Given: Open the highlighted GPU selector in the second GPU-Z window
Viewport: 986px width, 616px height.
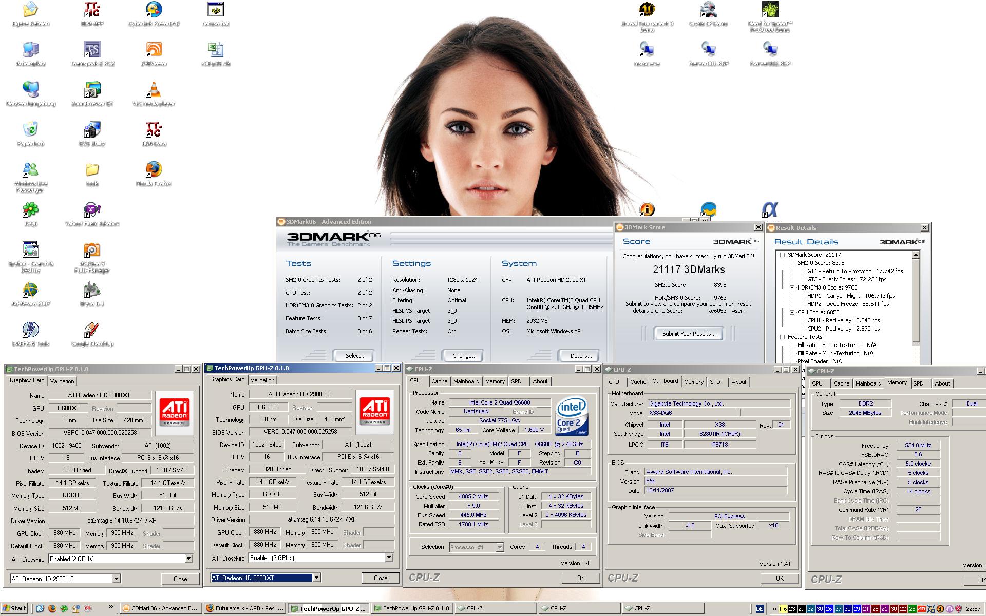Looking at the screenshot, I should [316, 577].
